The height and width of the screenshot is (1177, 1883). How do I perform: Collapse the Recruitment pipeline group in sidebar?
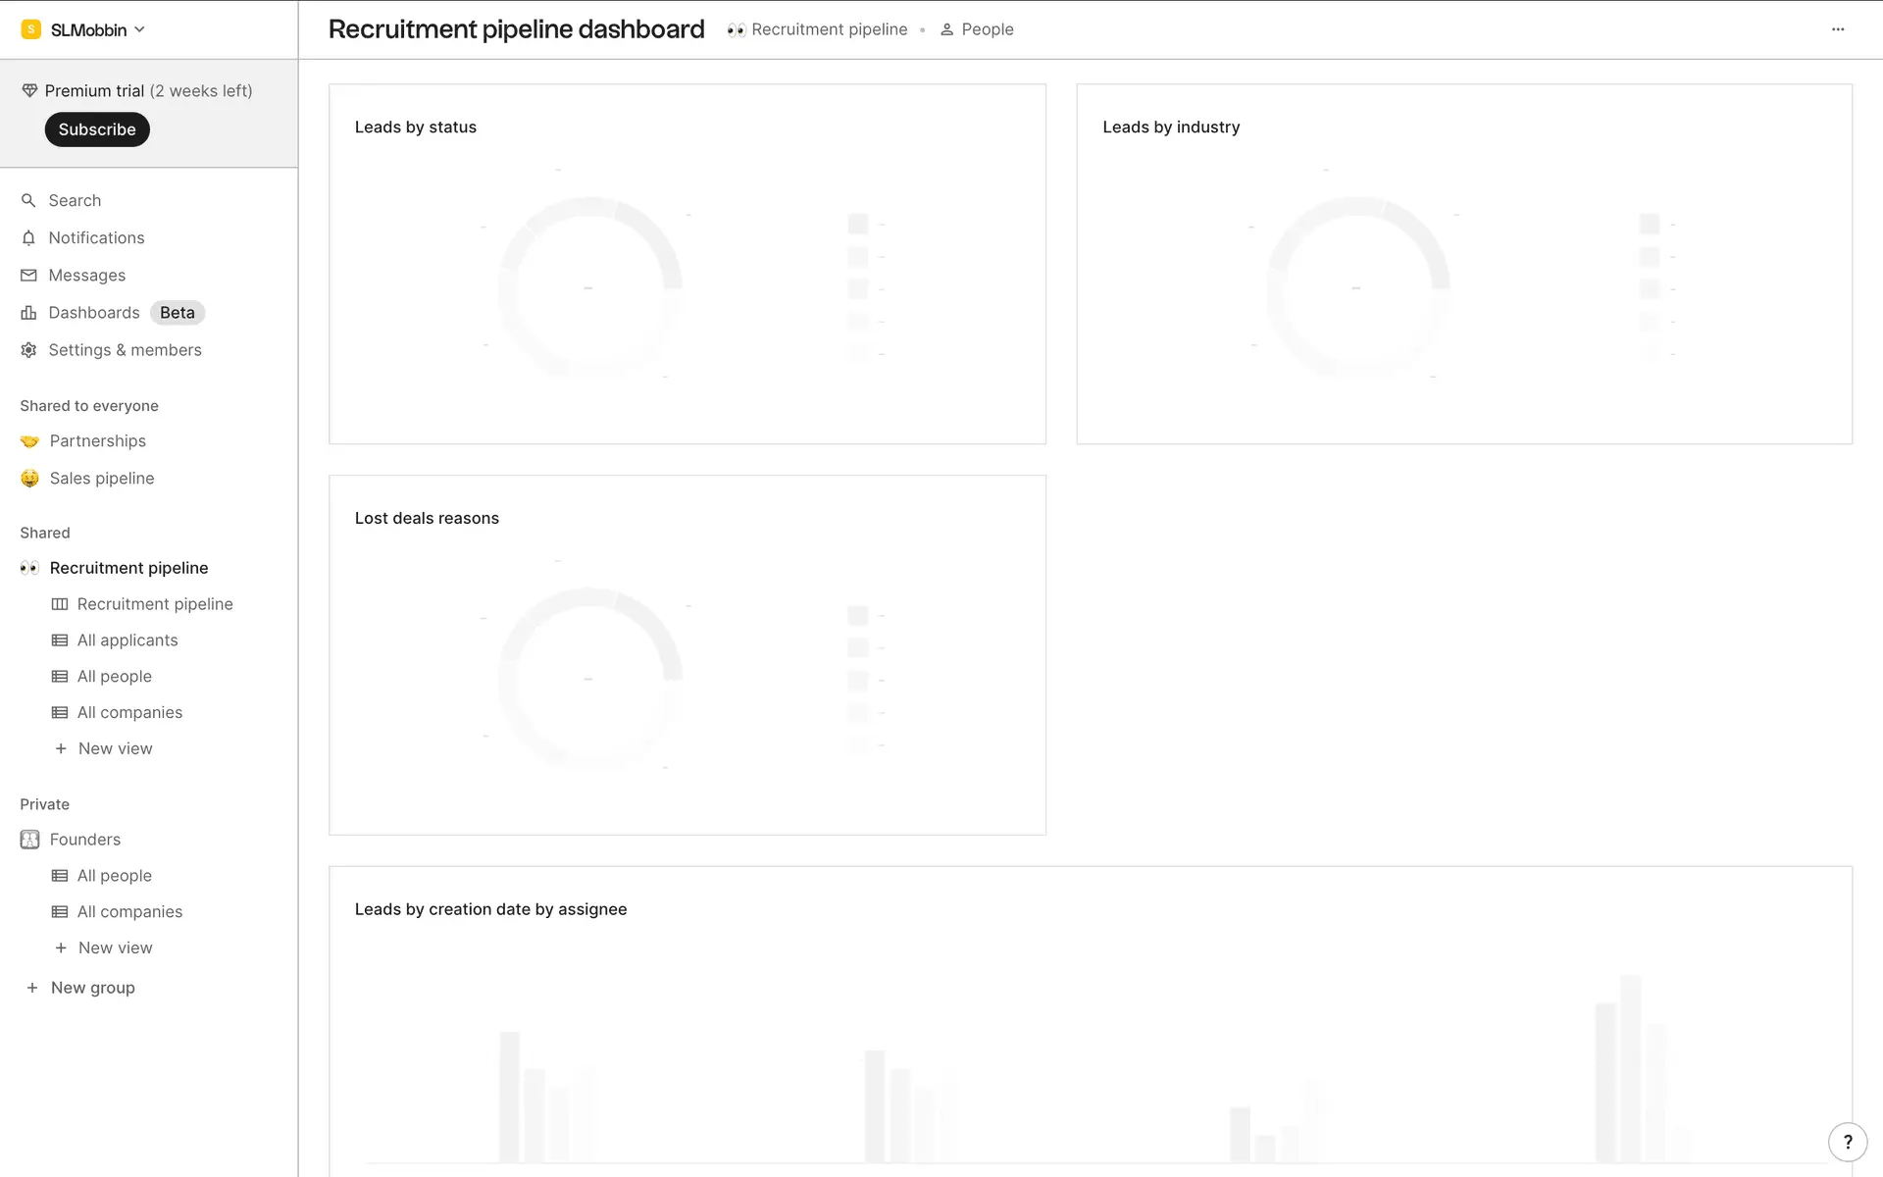pyautogui.click(x=128, y=568)
